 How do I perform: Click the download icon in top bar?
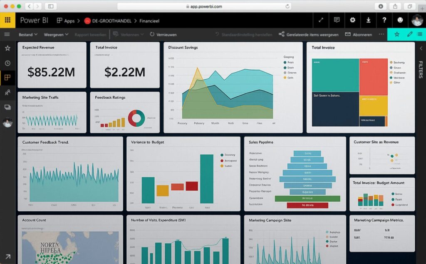(368, 20)
